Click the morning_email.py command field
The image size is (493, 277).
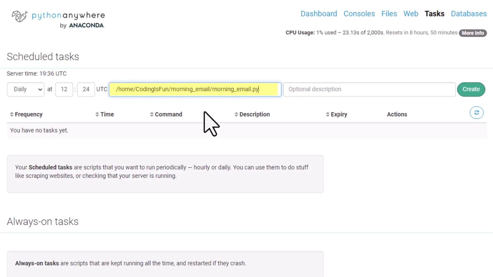point(195,89)
